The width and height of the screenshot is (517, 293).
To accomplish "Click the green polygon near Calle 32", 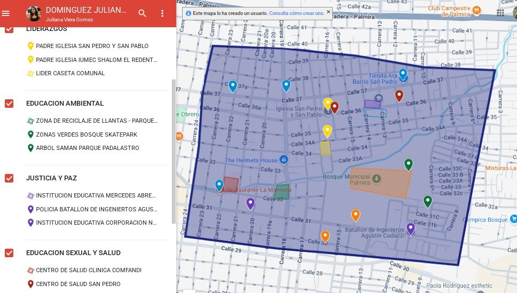I will point(282,192).
